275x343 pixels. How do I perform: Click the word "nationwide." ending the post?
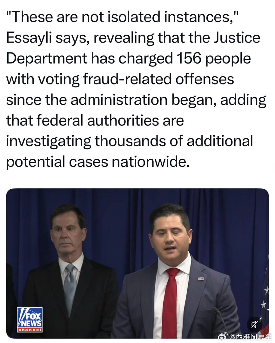[x=151, y=162]
